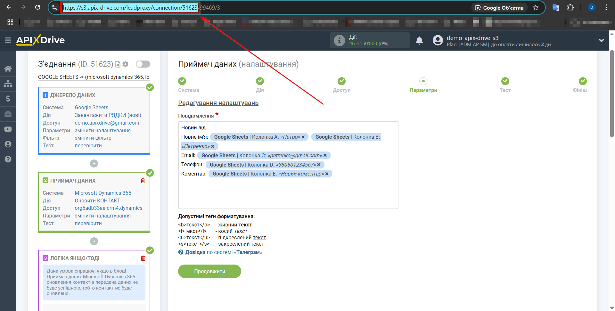Click змінити налаштування in receiver block

click(x=102, y=216)
